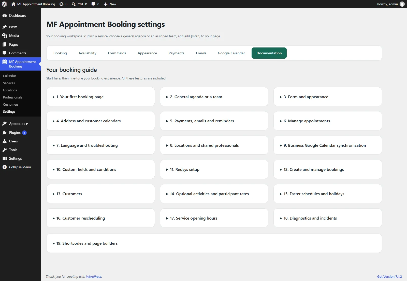Expand "9. Business Google Calendar synchronization"
Screen dimensions: 407x281
pos(328,145)
